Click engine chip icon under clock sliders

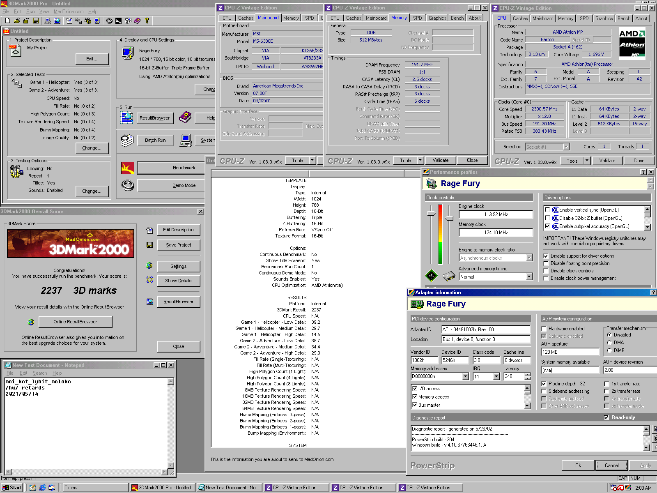[431, 276]
